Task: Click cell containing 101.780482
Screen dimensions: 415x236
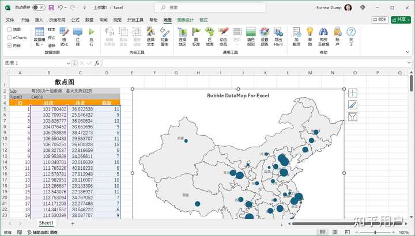Action: (49, 109)
